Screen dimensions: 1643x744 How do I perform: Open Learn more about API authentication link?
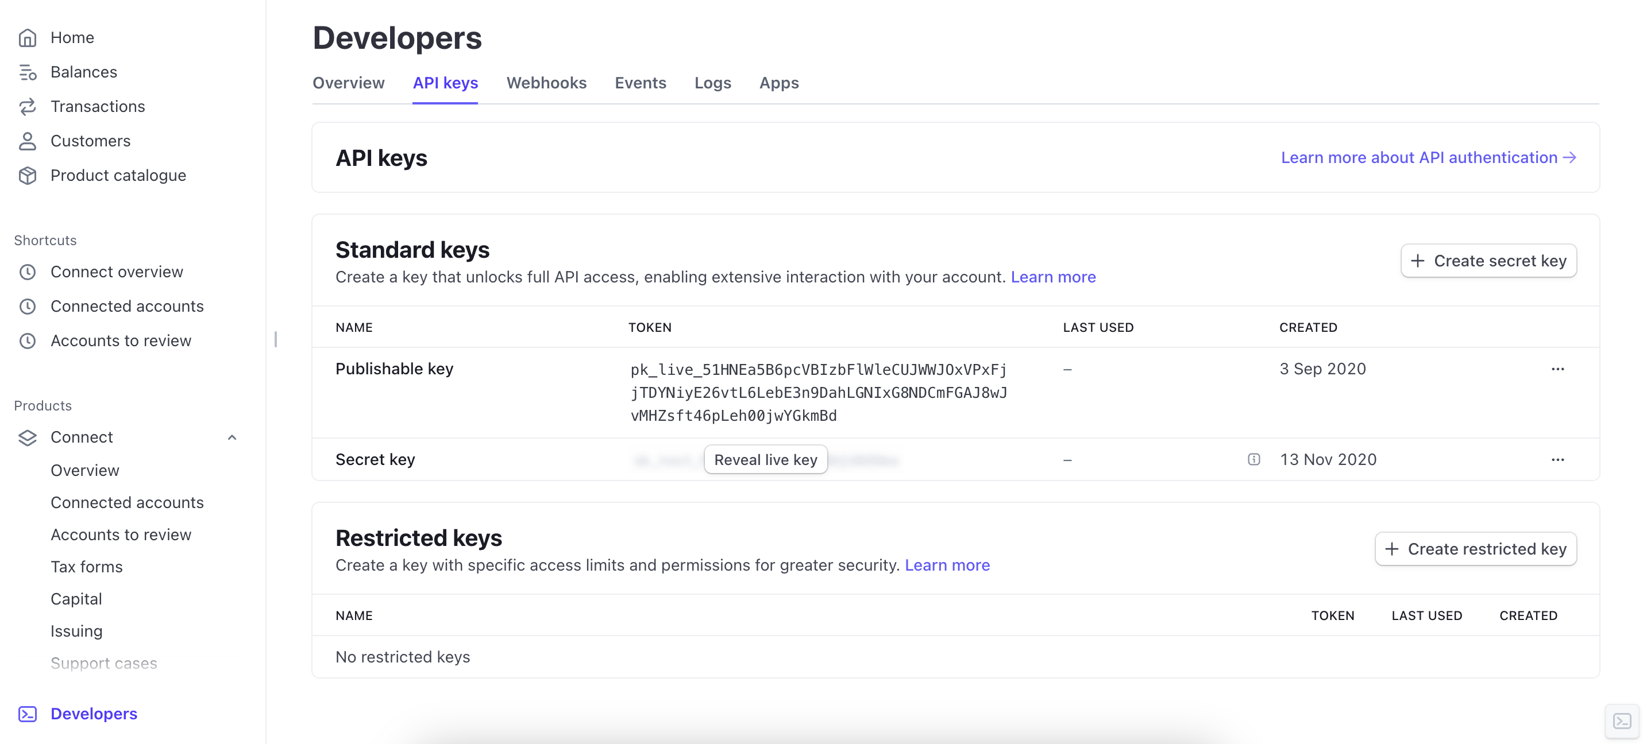pyautogui.click(x=1428, y=157)
